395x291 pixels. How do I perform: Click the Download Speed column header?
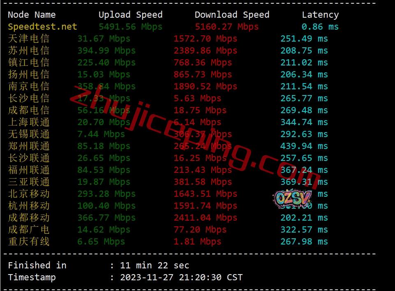click(x=232, y=15)
